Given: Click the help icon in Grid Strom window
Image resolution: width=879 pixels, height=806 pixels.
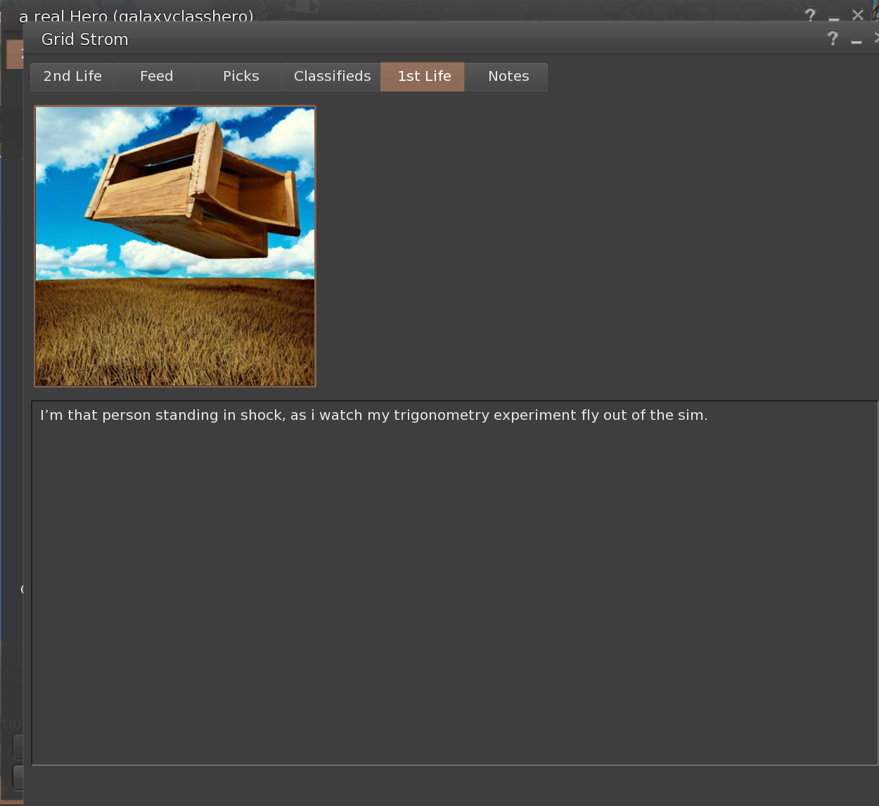Looking at the screenshot, I should click(833, 39).
